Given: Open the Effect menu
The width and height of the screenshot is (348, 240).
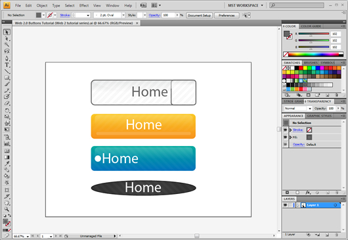Looking at the screenshot, I should [84, 5].
